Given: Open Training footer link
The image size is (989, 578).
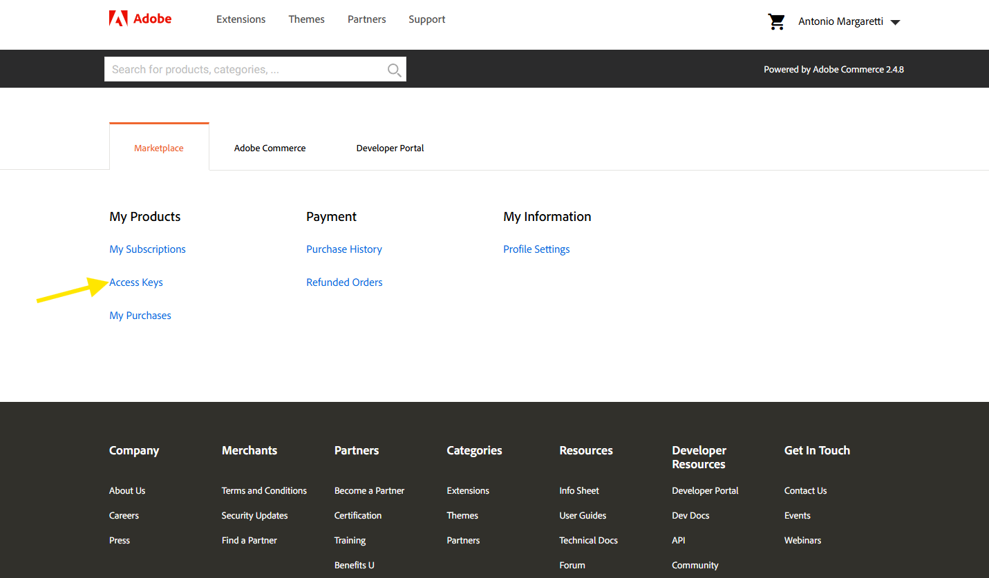Looking at the screenshot, I should [x=350, y=540].
